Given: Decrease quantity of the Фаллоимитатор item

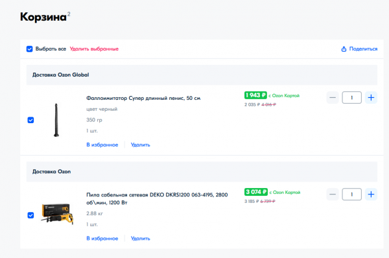Looking at the screenshot, I should pyautogui.click(x=333, y=97).
